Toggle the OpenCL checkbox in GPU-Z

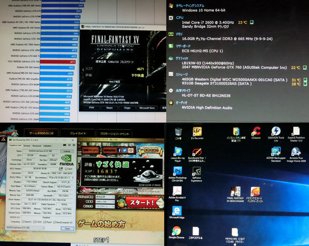click(23, 222)
